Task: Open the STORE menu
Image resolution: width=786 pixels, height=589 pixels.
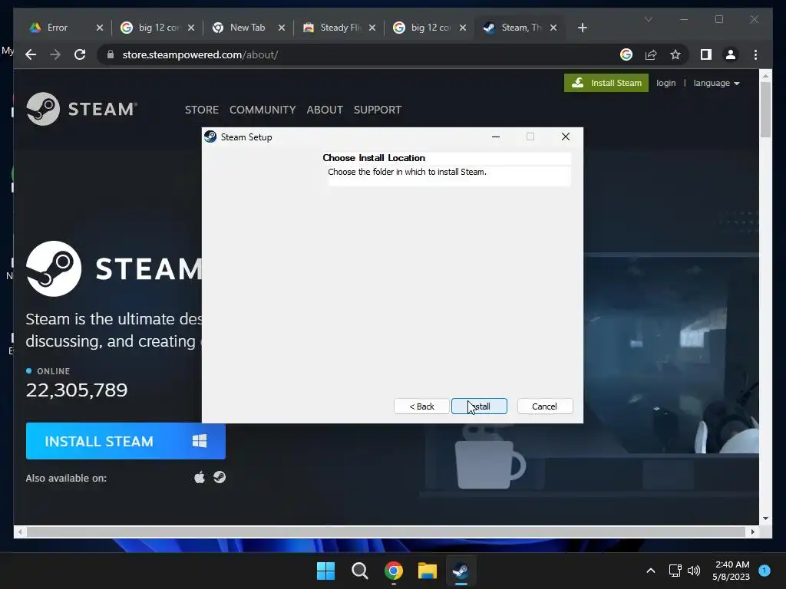Action: [202, 110]
